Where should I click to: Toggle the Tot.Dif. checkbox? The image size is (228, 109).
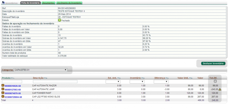coord(215,81)
